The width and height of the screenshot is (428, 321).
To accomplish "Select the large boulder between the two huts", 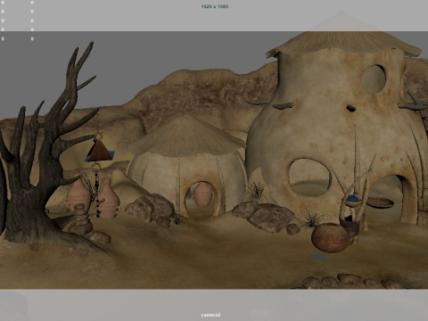I will click(270, 218).
